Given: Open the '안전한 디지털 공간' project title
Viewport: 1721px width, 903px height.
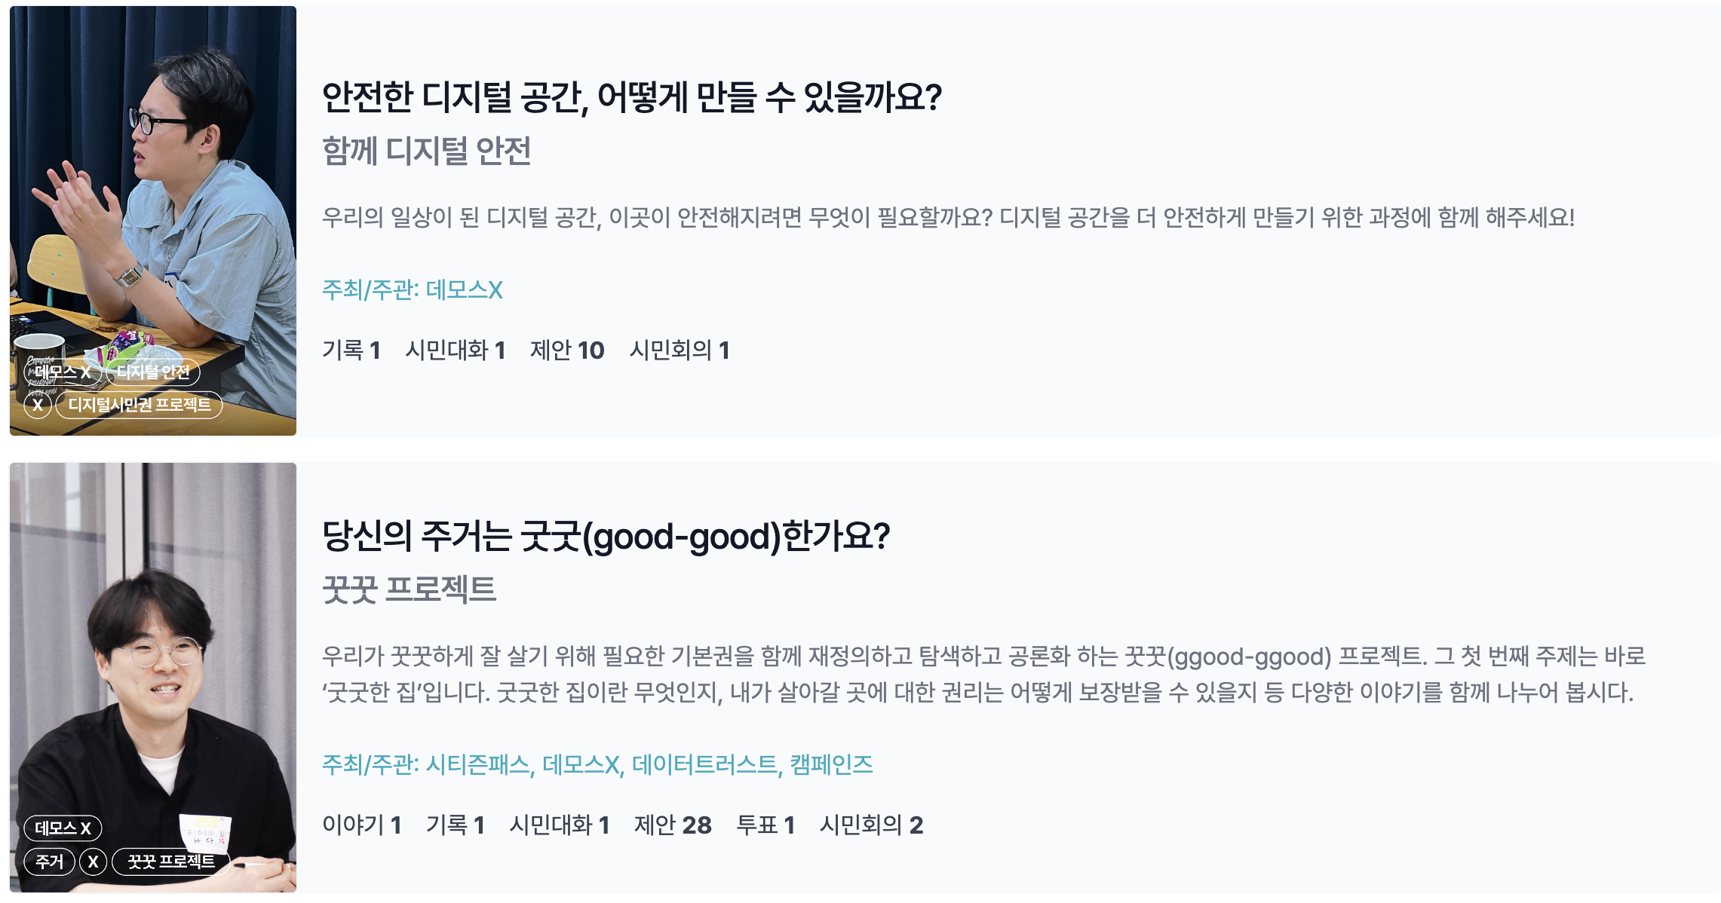Looking at the screenshot, I should (x=632, y=98).
